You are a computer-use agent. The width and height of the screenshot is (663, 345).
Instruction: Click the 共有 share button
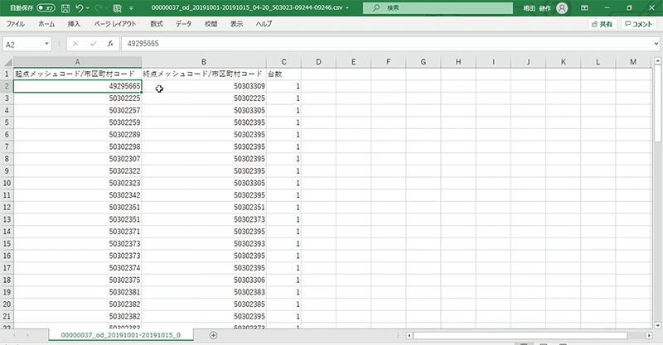coord(601,25)
